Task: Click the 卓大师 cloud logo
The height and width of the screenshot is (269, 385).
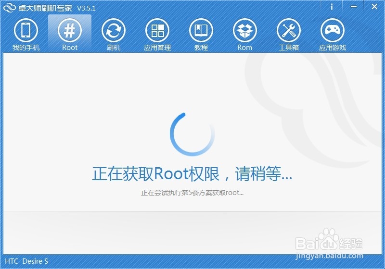Action: pyautogui.click(x=9, y=8)
